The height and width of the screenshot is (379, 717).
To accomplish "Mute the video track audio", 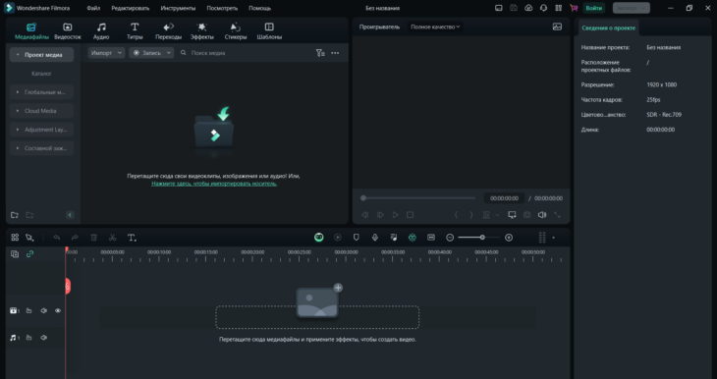I will pos(44,311).
